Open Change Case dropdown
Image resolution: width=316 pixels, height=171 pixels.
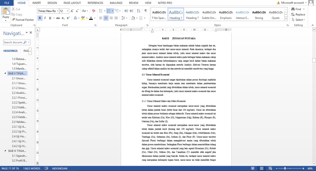pos(85,11)
